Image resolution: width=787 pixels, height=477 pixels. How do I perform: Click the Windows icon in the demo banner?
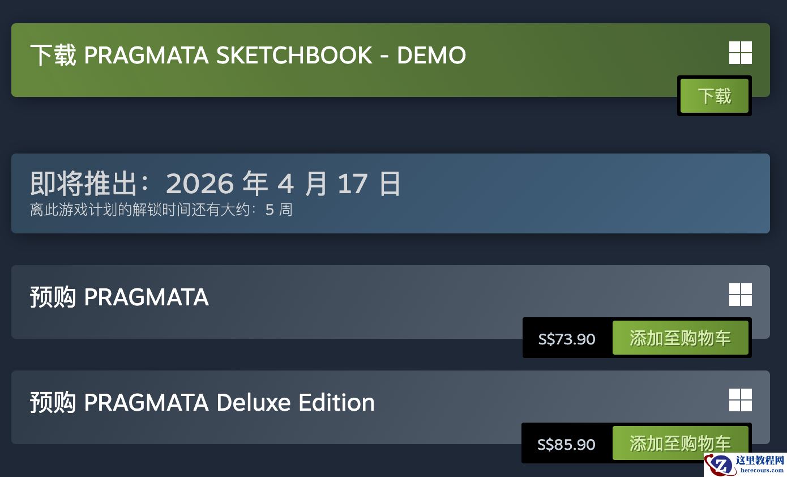740,53
